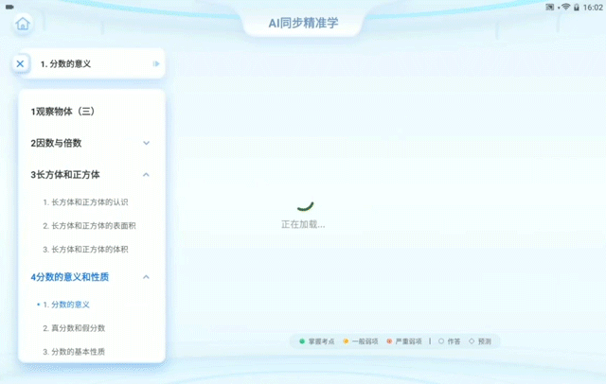Select lesson 长方体和正方体的认识
The height and width of the screenshot is (384, 606).
tap(85, 202)
